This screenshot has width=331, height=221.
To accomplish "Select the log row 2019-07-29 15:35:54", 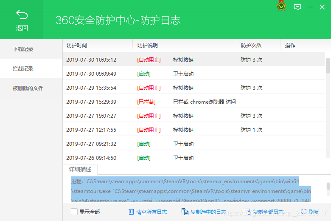I will (x=194, y=88).
